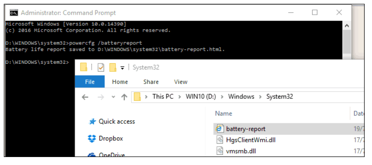The image size is (372, 165).
Task: Expand the chevron right after This PC
Action: click(179, 97)
